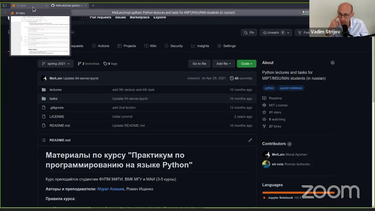Click Go to file button
This screenshot has width=375, height=211.
tap(199, 64)
